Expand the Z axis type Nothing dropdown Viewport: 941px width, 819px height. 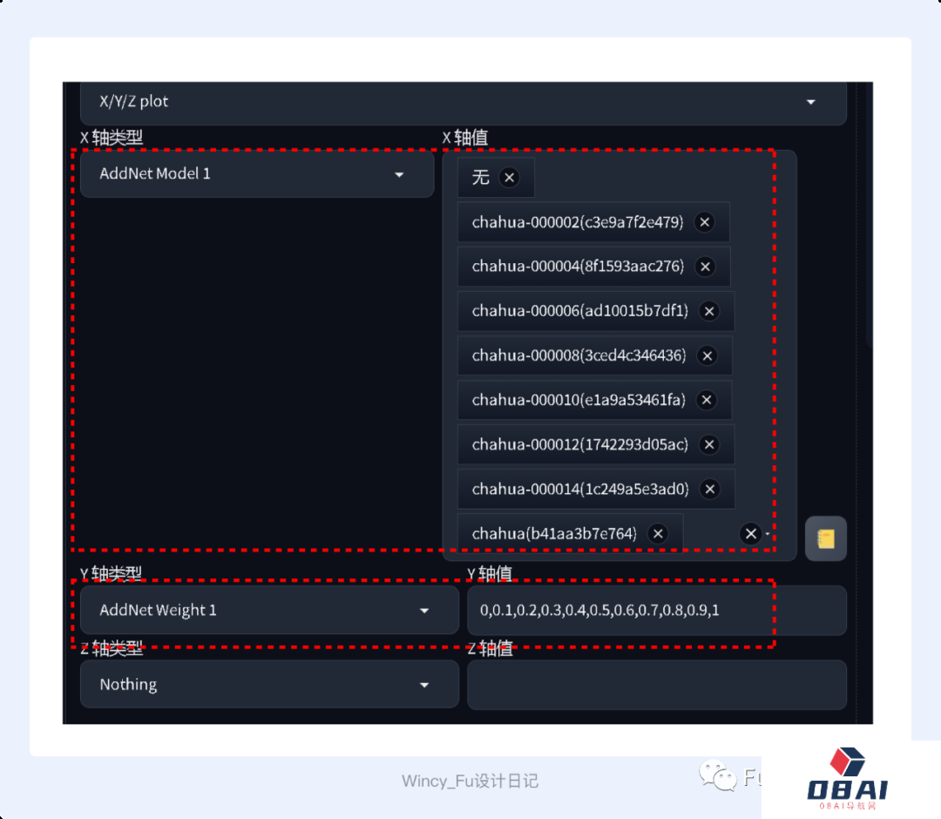tap(424, 685)
